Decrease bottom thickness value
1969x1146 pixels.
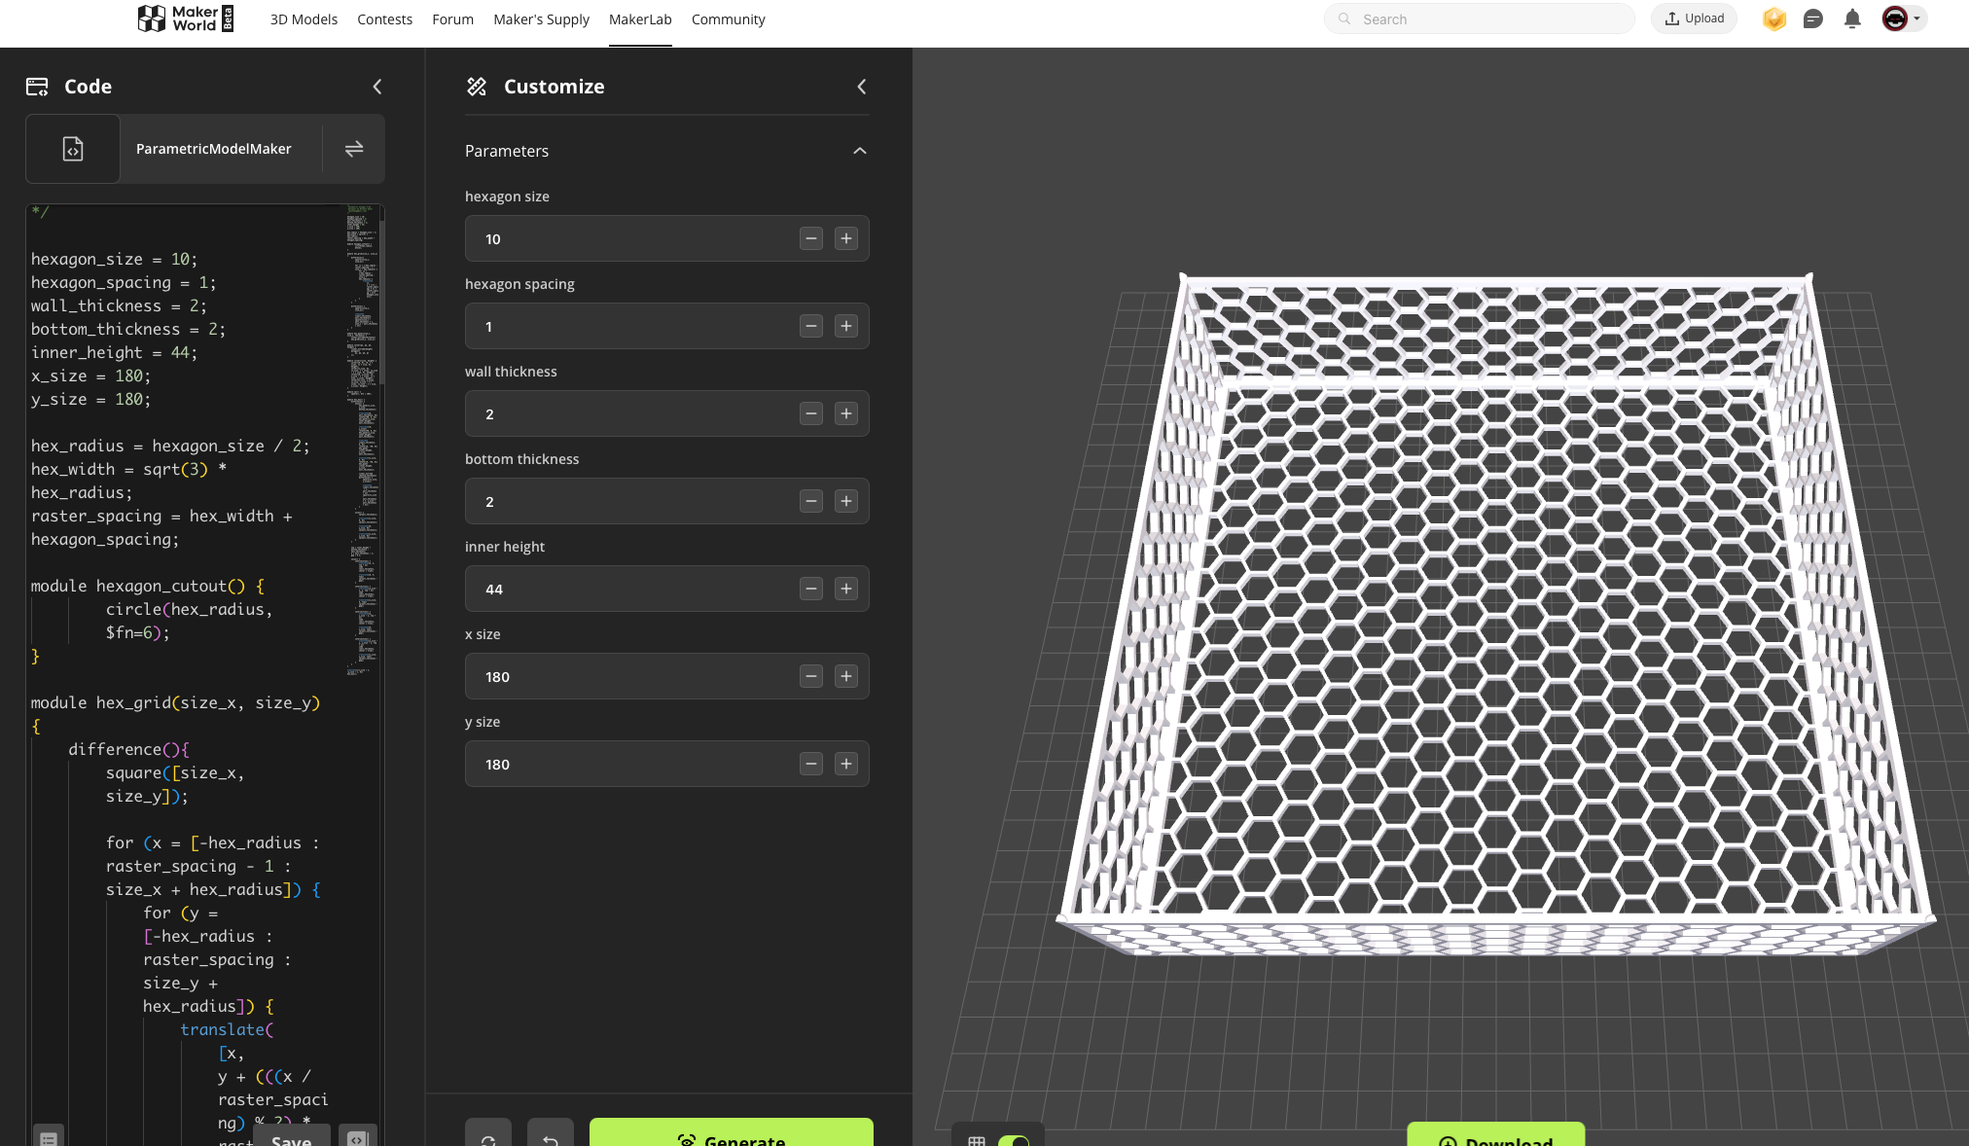(811, 501)
